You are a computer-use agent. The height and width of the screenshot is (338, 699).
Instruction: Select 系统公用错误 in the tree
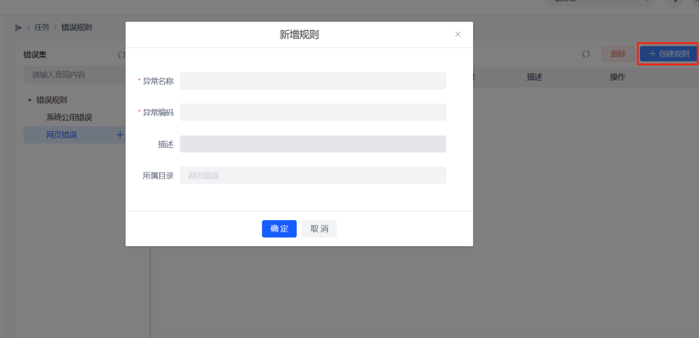tap(69, 117)
